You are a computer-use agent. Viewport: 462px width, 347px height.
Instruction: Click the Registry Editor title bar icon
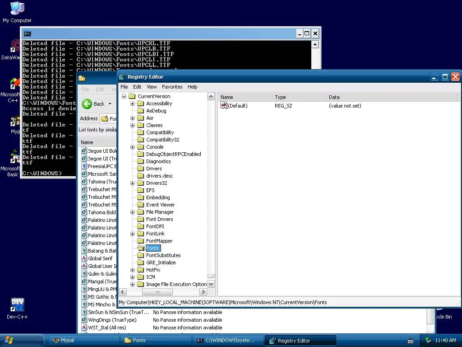pyautogui.click(x=122, y=77)
